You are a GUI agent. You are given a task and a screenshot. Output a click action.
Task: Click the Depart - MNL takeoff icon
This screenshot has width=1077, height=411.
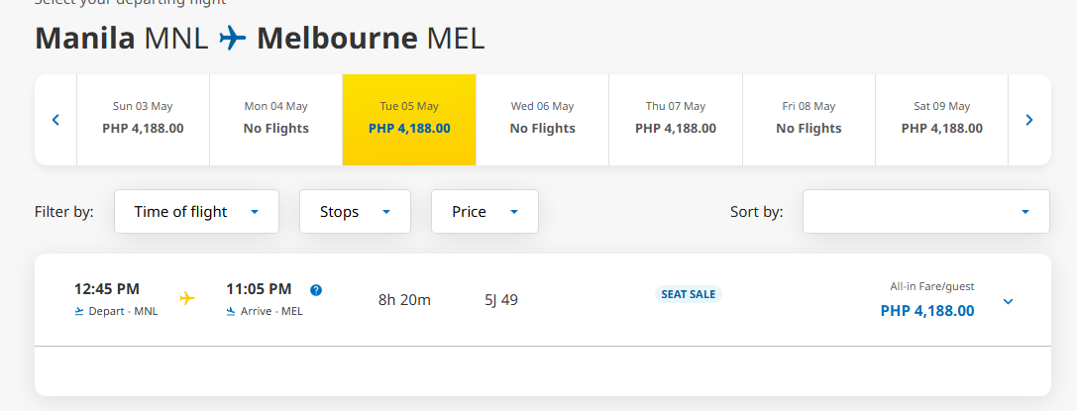(79, 312)
